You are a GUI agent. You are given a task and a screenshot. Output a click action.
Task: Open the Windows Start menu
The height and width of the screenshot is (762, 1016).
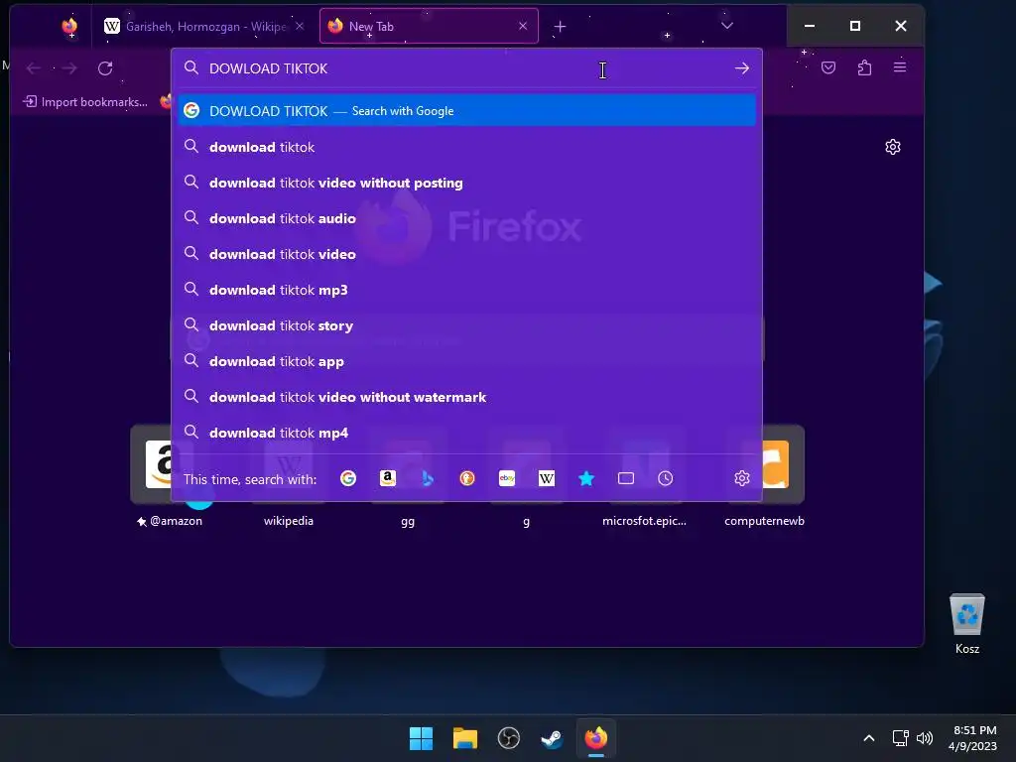tap(421, 738)
